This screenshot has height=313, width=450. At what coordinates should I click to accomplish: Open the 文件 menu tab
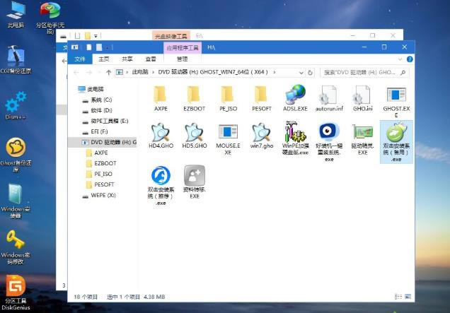tap(80, 59)
